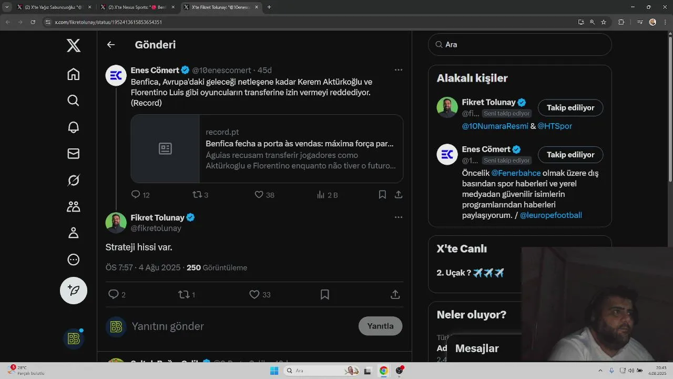The width and height of the screenshot is (673, 379).
Task: Open @10NumaraResmi profile link
Action: tap(495, 126)
